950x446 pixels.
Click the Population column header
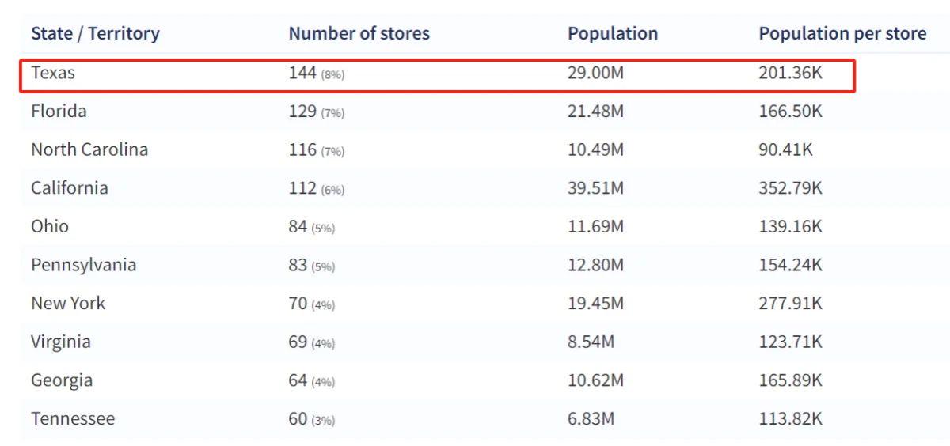[x=612, y=34]
